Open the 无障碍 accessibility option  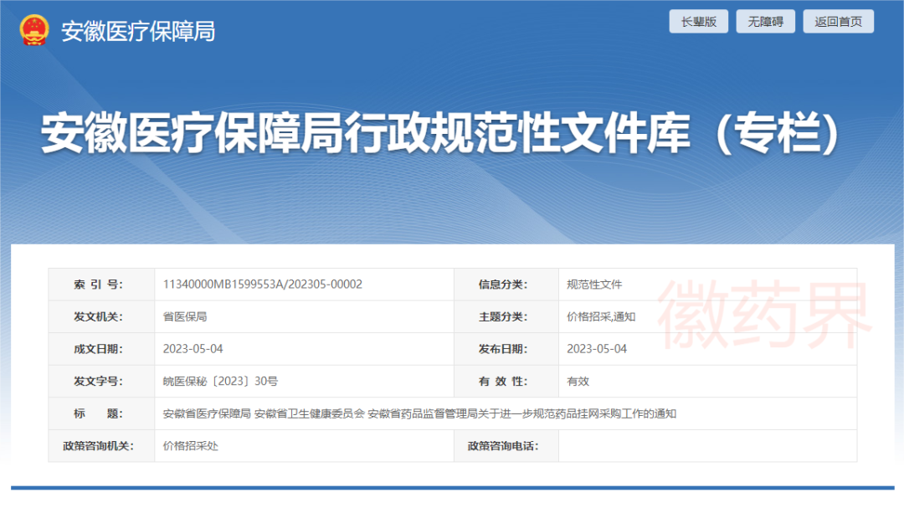pyautogui.click(x=765, y=22)
